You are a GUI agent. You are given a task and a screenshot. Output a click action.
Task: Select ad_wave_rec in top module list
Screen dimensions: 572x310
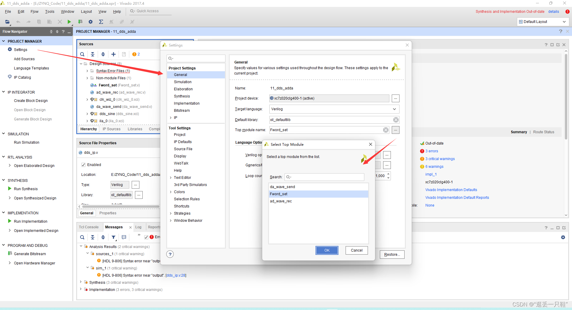(318, 201)
